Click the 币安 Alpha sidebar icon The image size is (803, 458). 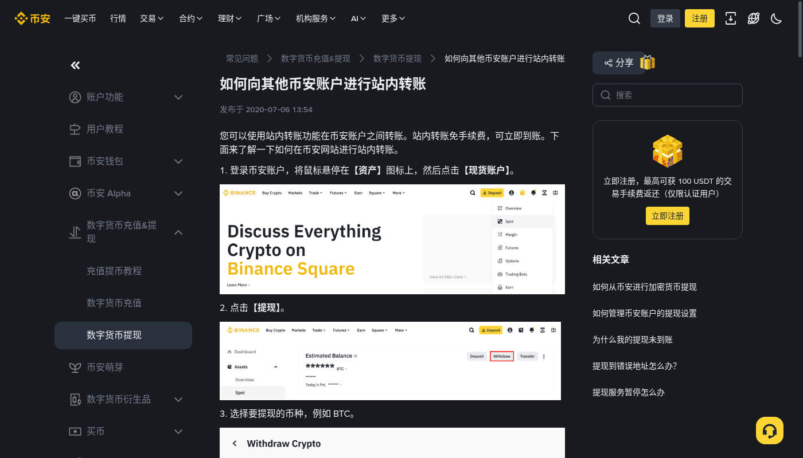point(75,194)
